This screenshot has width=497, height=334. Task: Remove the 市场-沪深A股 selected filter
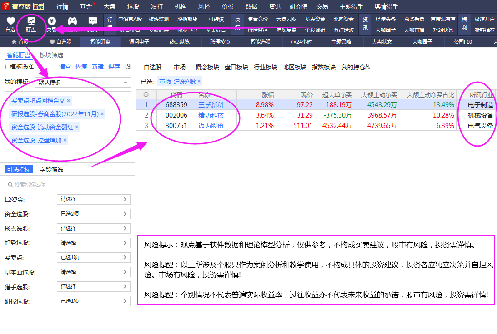point(199,81)
